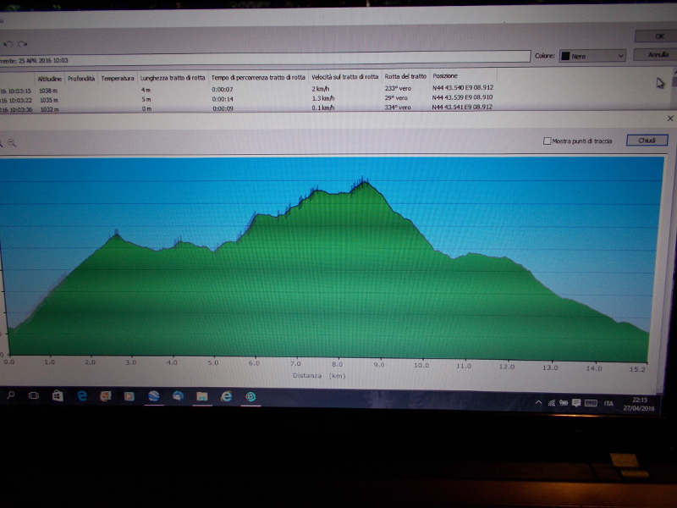This screenshot has height=508, width=677.
Task: Click the redo arrow icon
Action: 23,44
